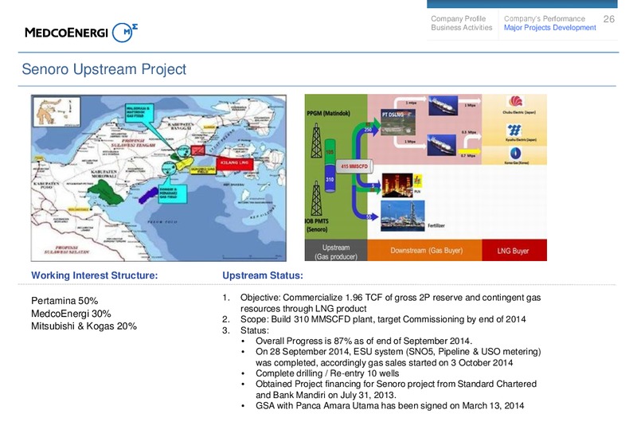
Task: Click the Korea Gas logo icon
Action: point(515,154)
